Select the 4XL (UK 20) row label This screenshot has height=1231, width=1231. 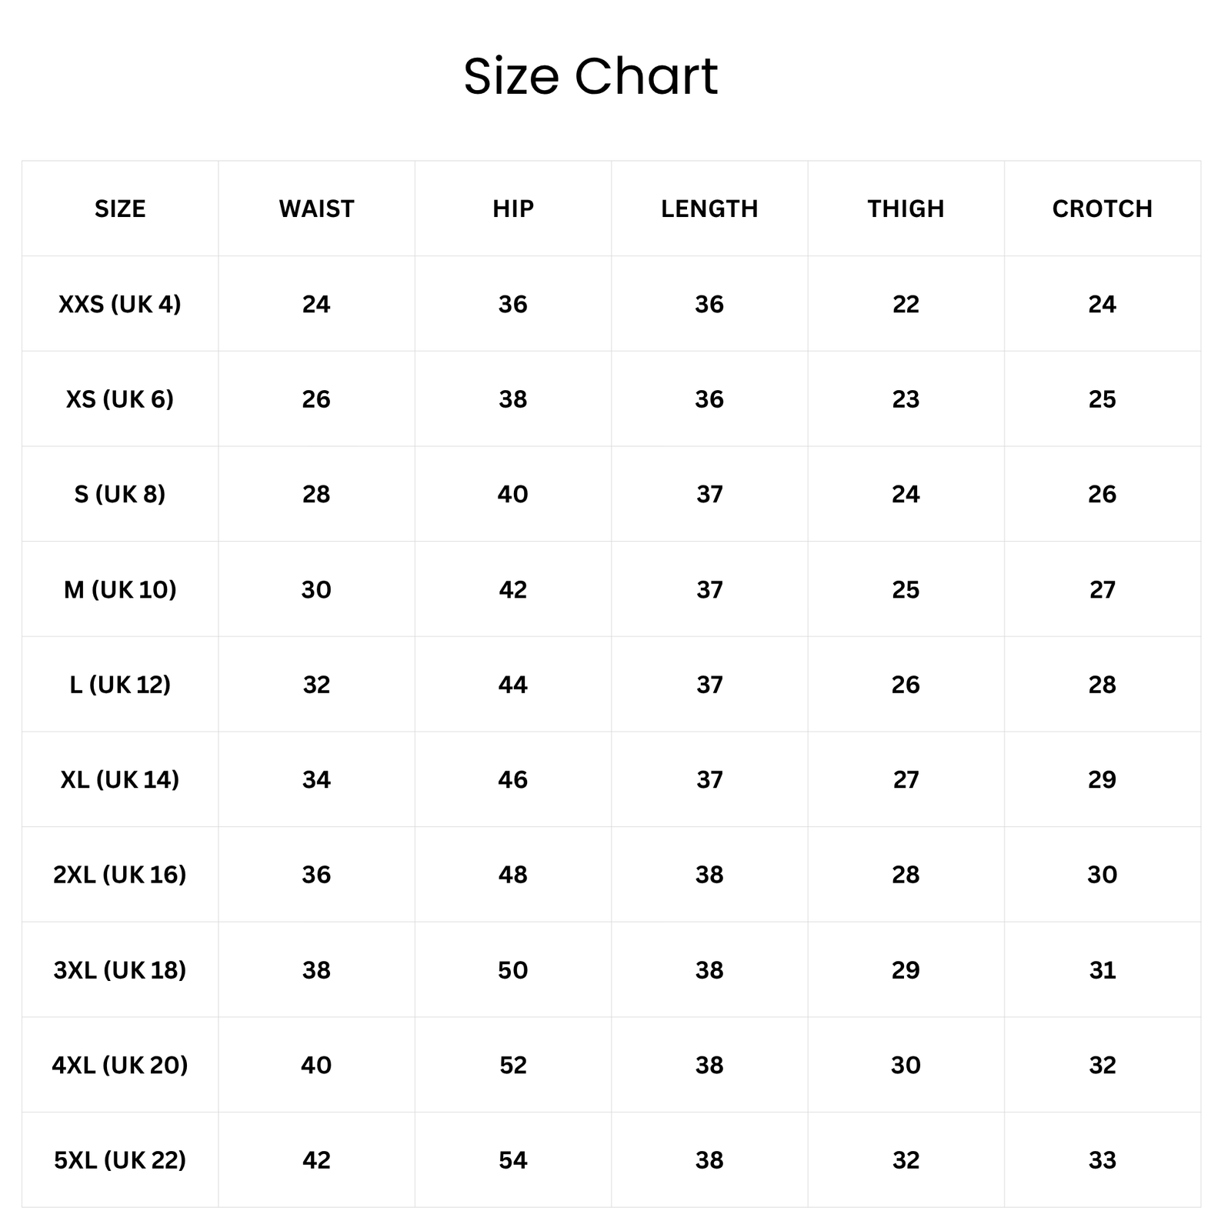pos(120,1065)
